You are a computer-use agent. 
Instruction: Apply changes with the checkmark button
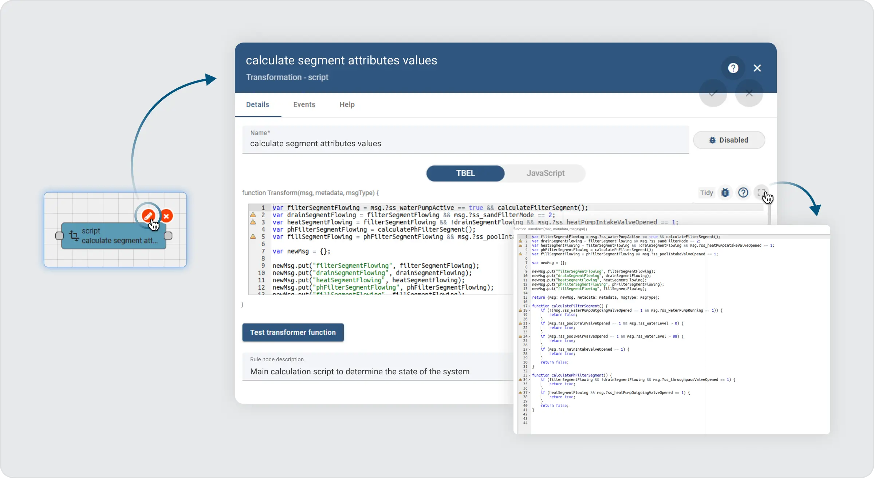(713, 93)
